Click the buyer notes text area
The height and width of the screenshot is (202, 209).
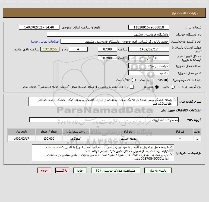[x=103, y=153]
